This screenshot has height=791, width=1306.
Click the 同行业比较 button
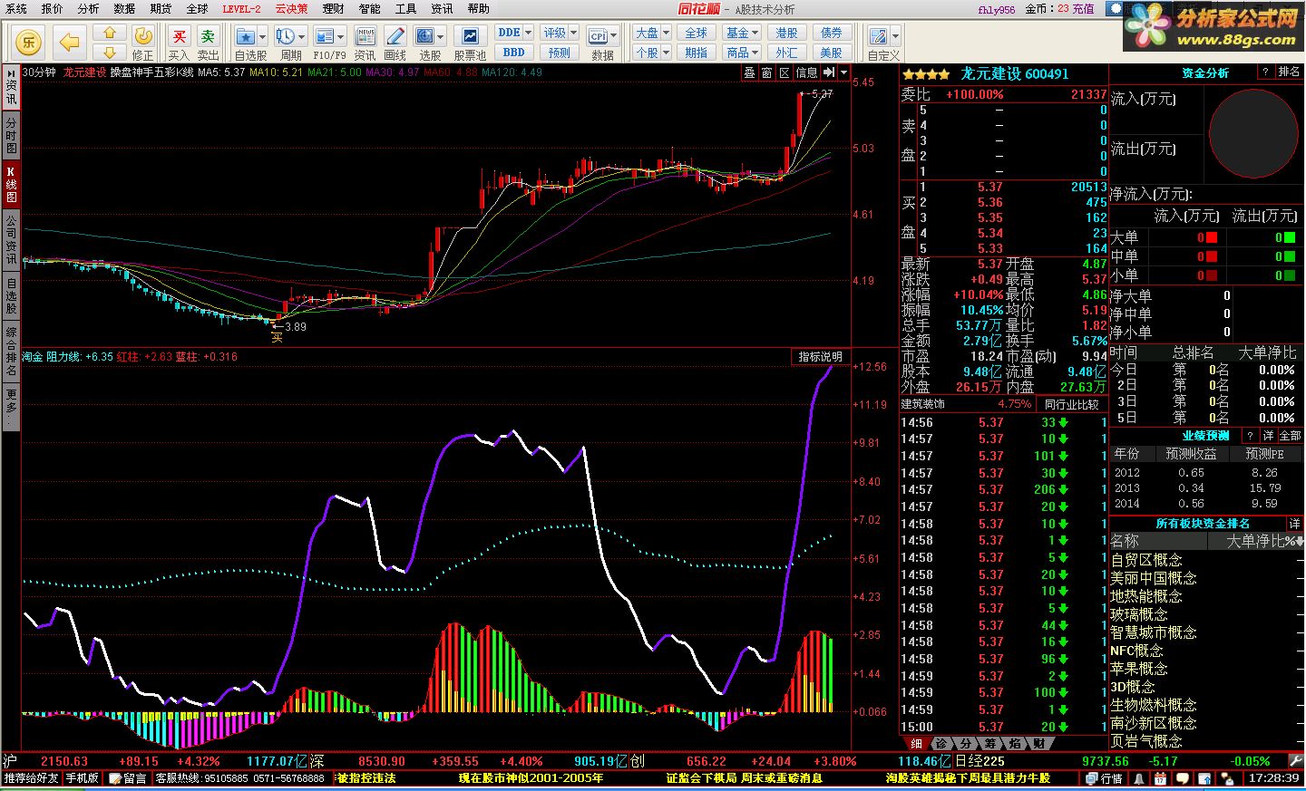tap(1071, 404)
